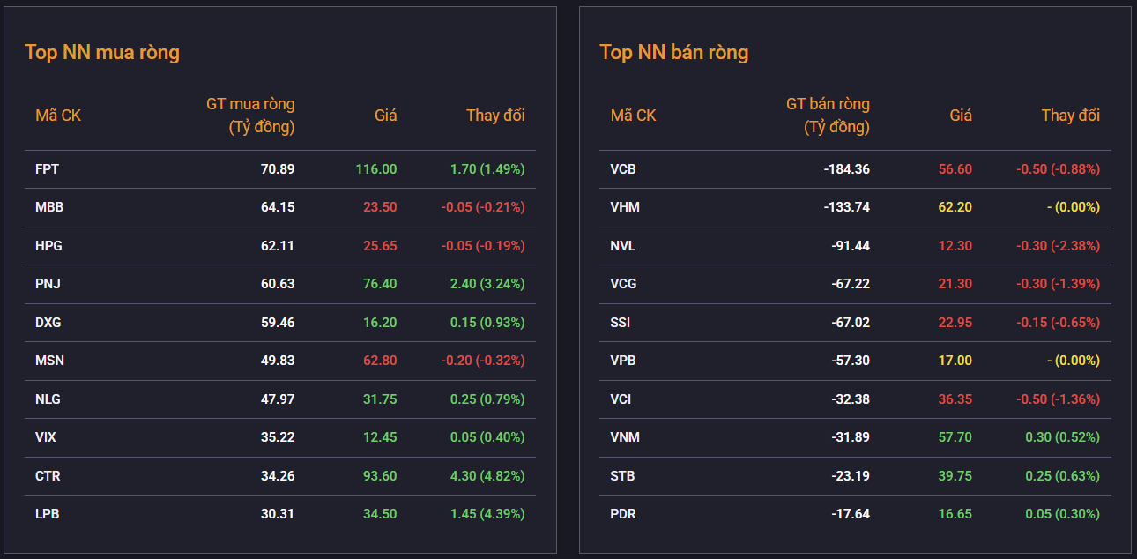The width and height of the screenshot is (1137, 559).
Task: Click SSI net sell value -67.02
Action: 851,323
